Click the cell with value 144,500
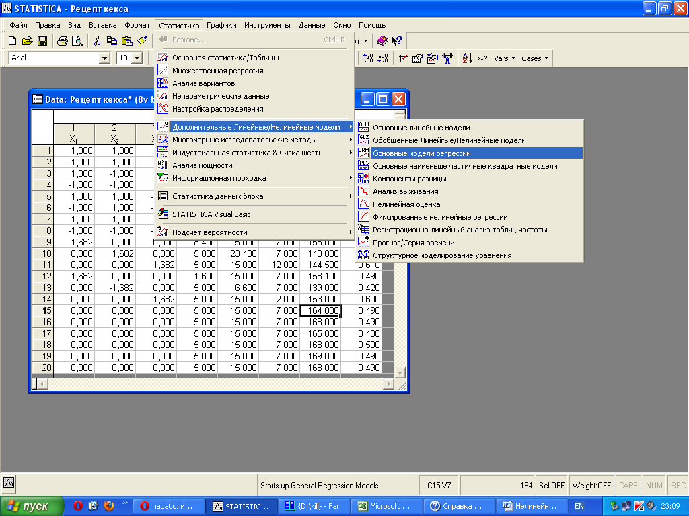Screen dimensions: 689x516 320,265
